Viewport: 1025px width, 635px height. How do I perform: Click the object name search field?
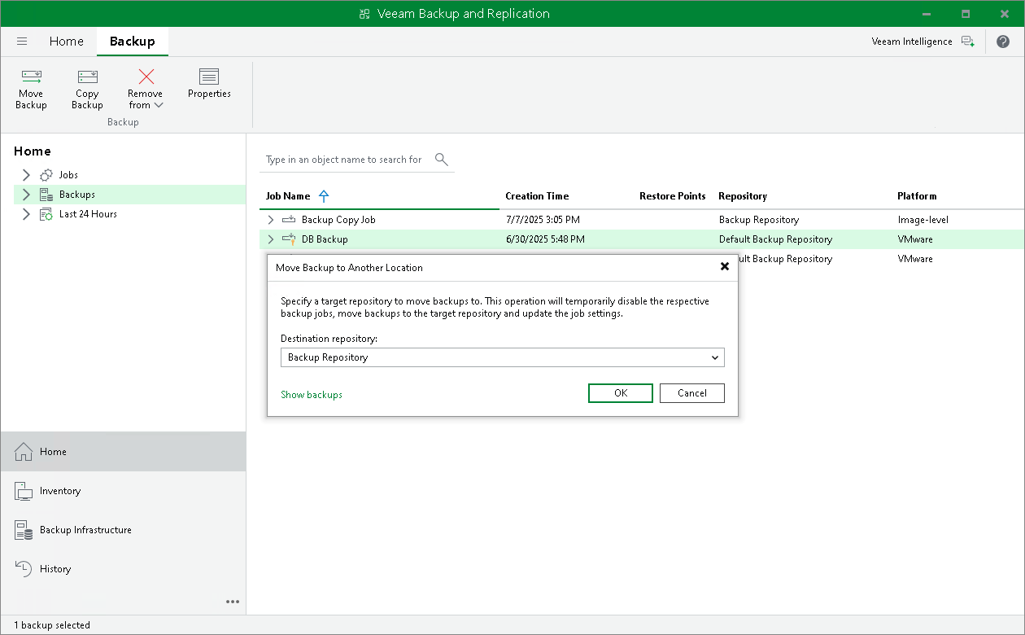click(350, 160)
